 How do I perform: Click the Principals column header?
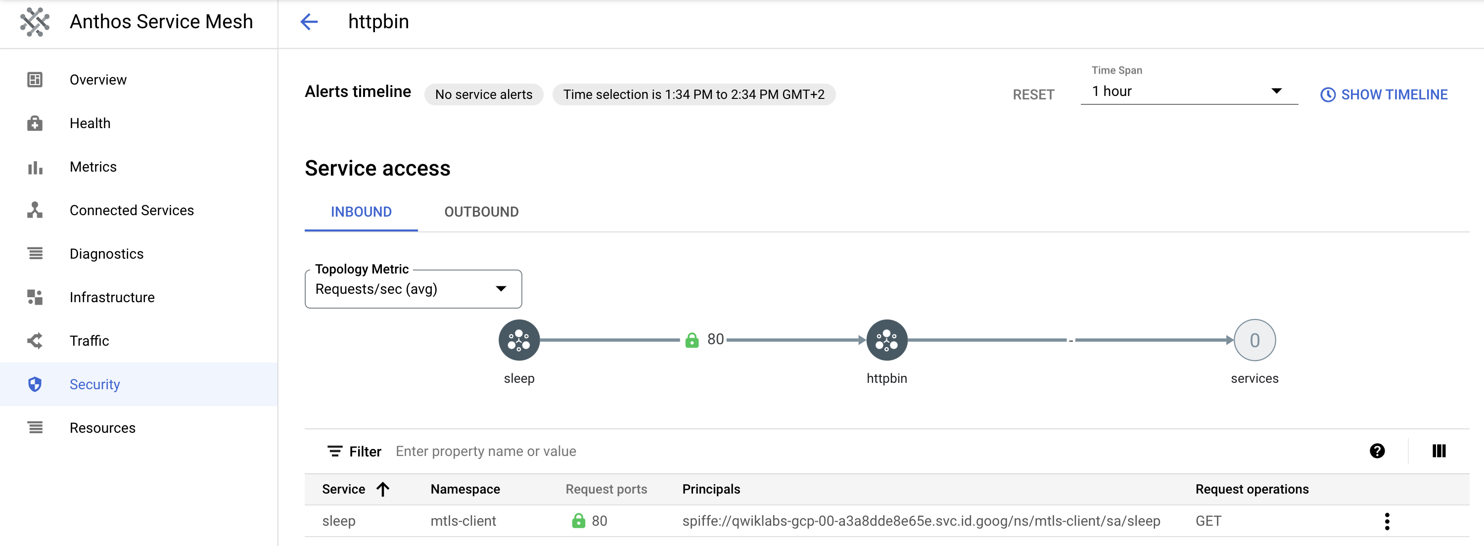pyautogui.click(x=711, y=490)
